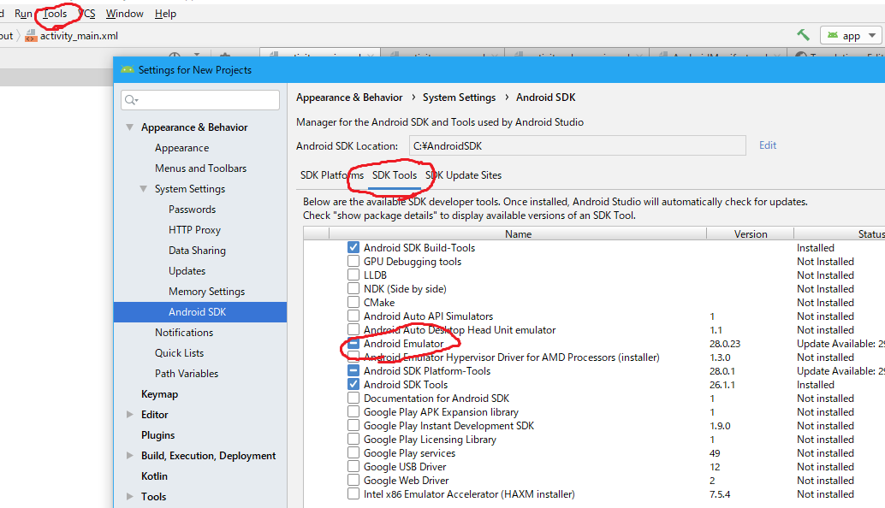Select Menus and Toolbars settings

pyautogui.click(x=200, y=168)
